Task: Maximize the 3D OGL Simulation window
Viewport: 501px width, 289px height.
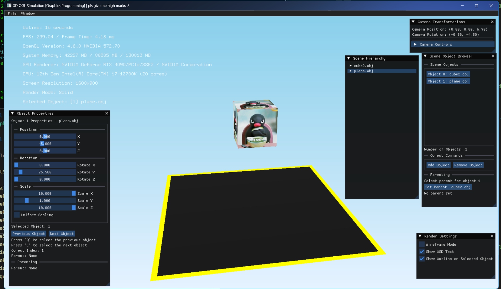Action: (476, 6)
